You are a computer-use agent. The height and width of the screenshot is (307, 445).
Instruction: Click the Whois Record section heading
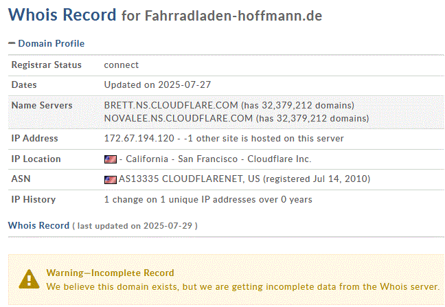38,225
